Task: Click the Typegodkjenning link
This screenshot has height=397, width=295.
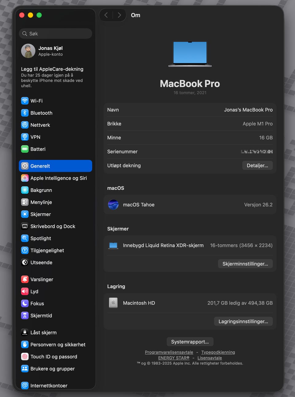Action: coord(218,352)
